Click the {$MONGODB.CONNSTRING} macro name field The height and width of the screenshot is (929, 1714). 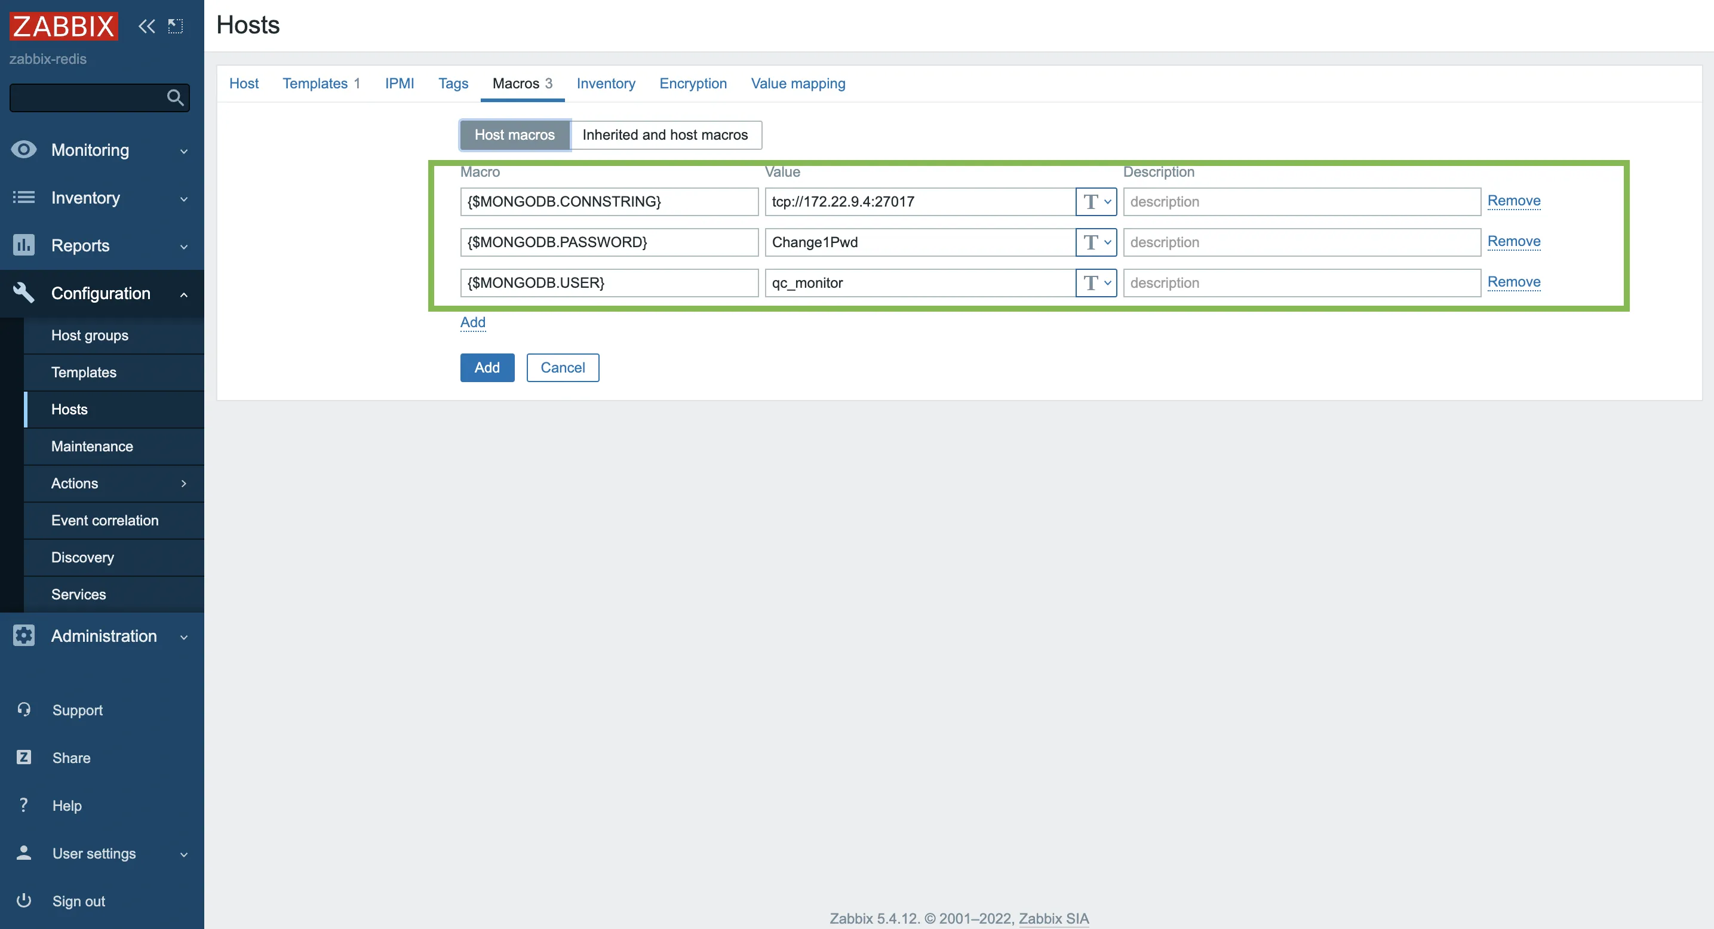click(609, 201)
